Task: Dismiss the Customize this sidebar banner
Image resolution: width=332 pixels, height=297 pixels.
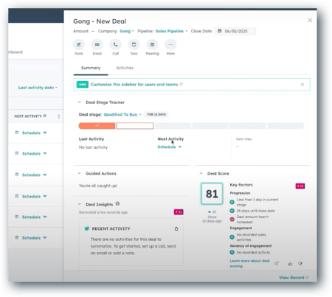Action: 302,85
